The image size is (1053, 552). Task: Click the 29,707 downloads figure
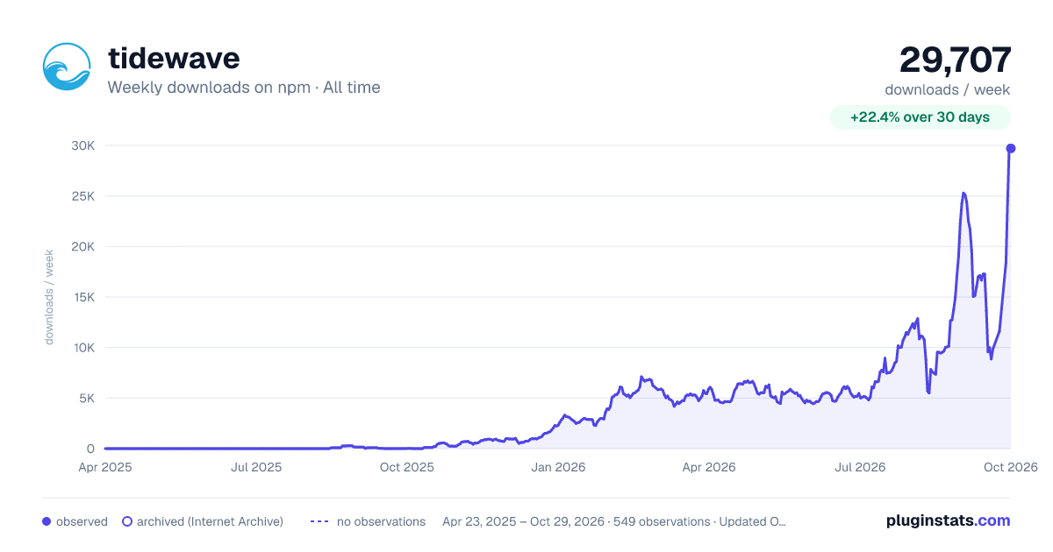click(956, 60)
